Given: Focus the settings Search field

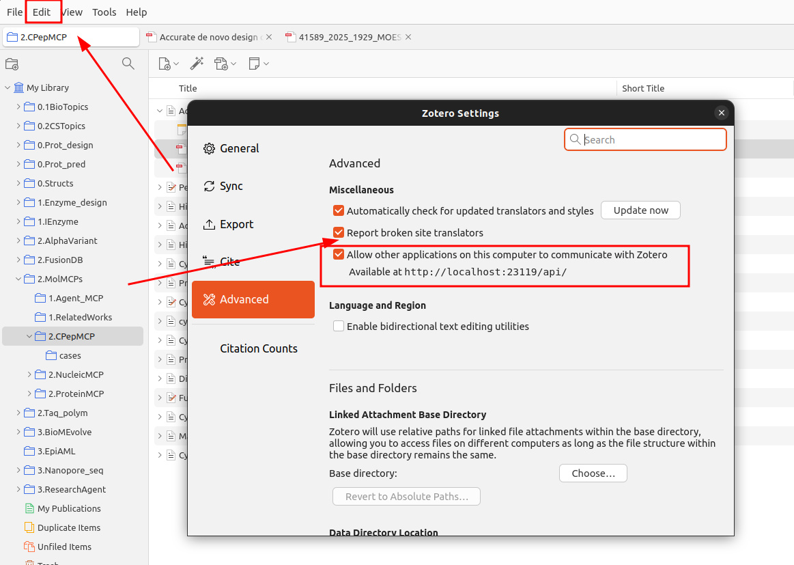Looking at the screenshot, I should click(646, 139).
